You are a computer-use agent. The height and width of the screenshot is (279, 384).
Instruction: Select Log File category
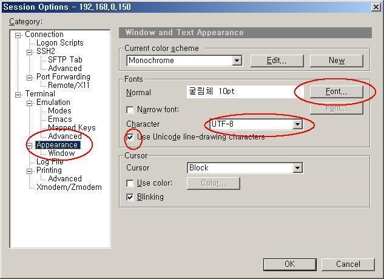pyautogui.click(x=50, y=162)
